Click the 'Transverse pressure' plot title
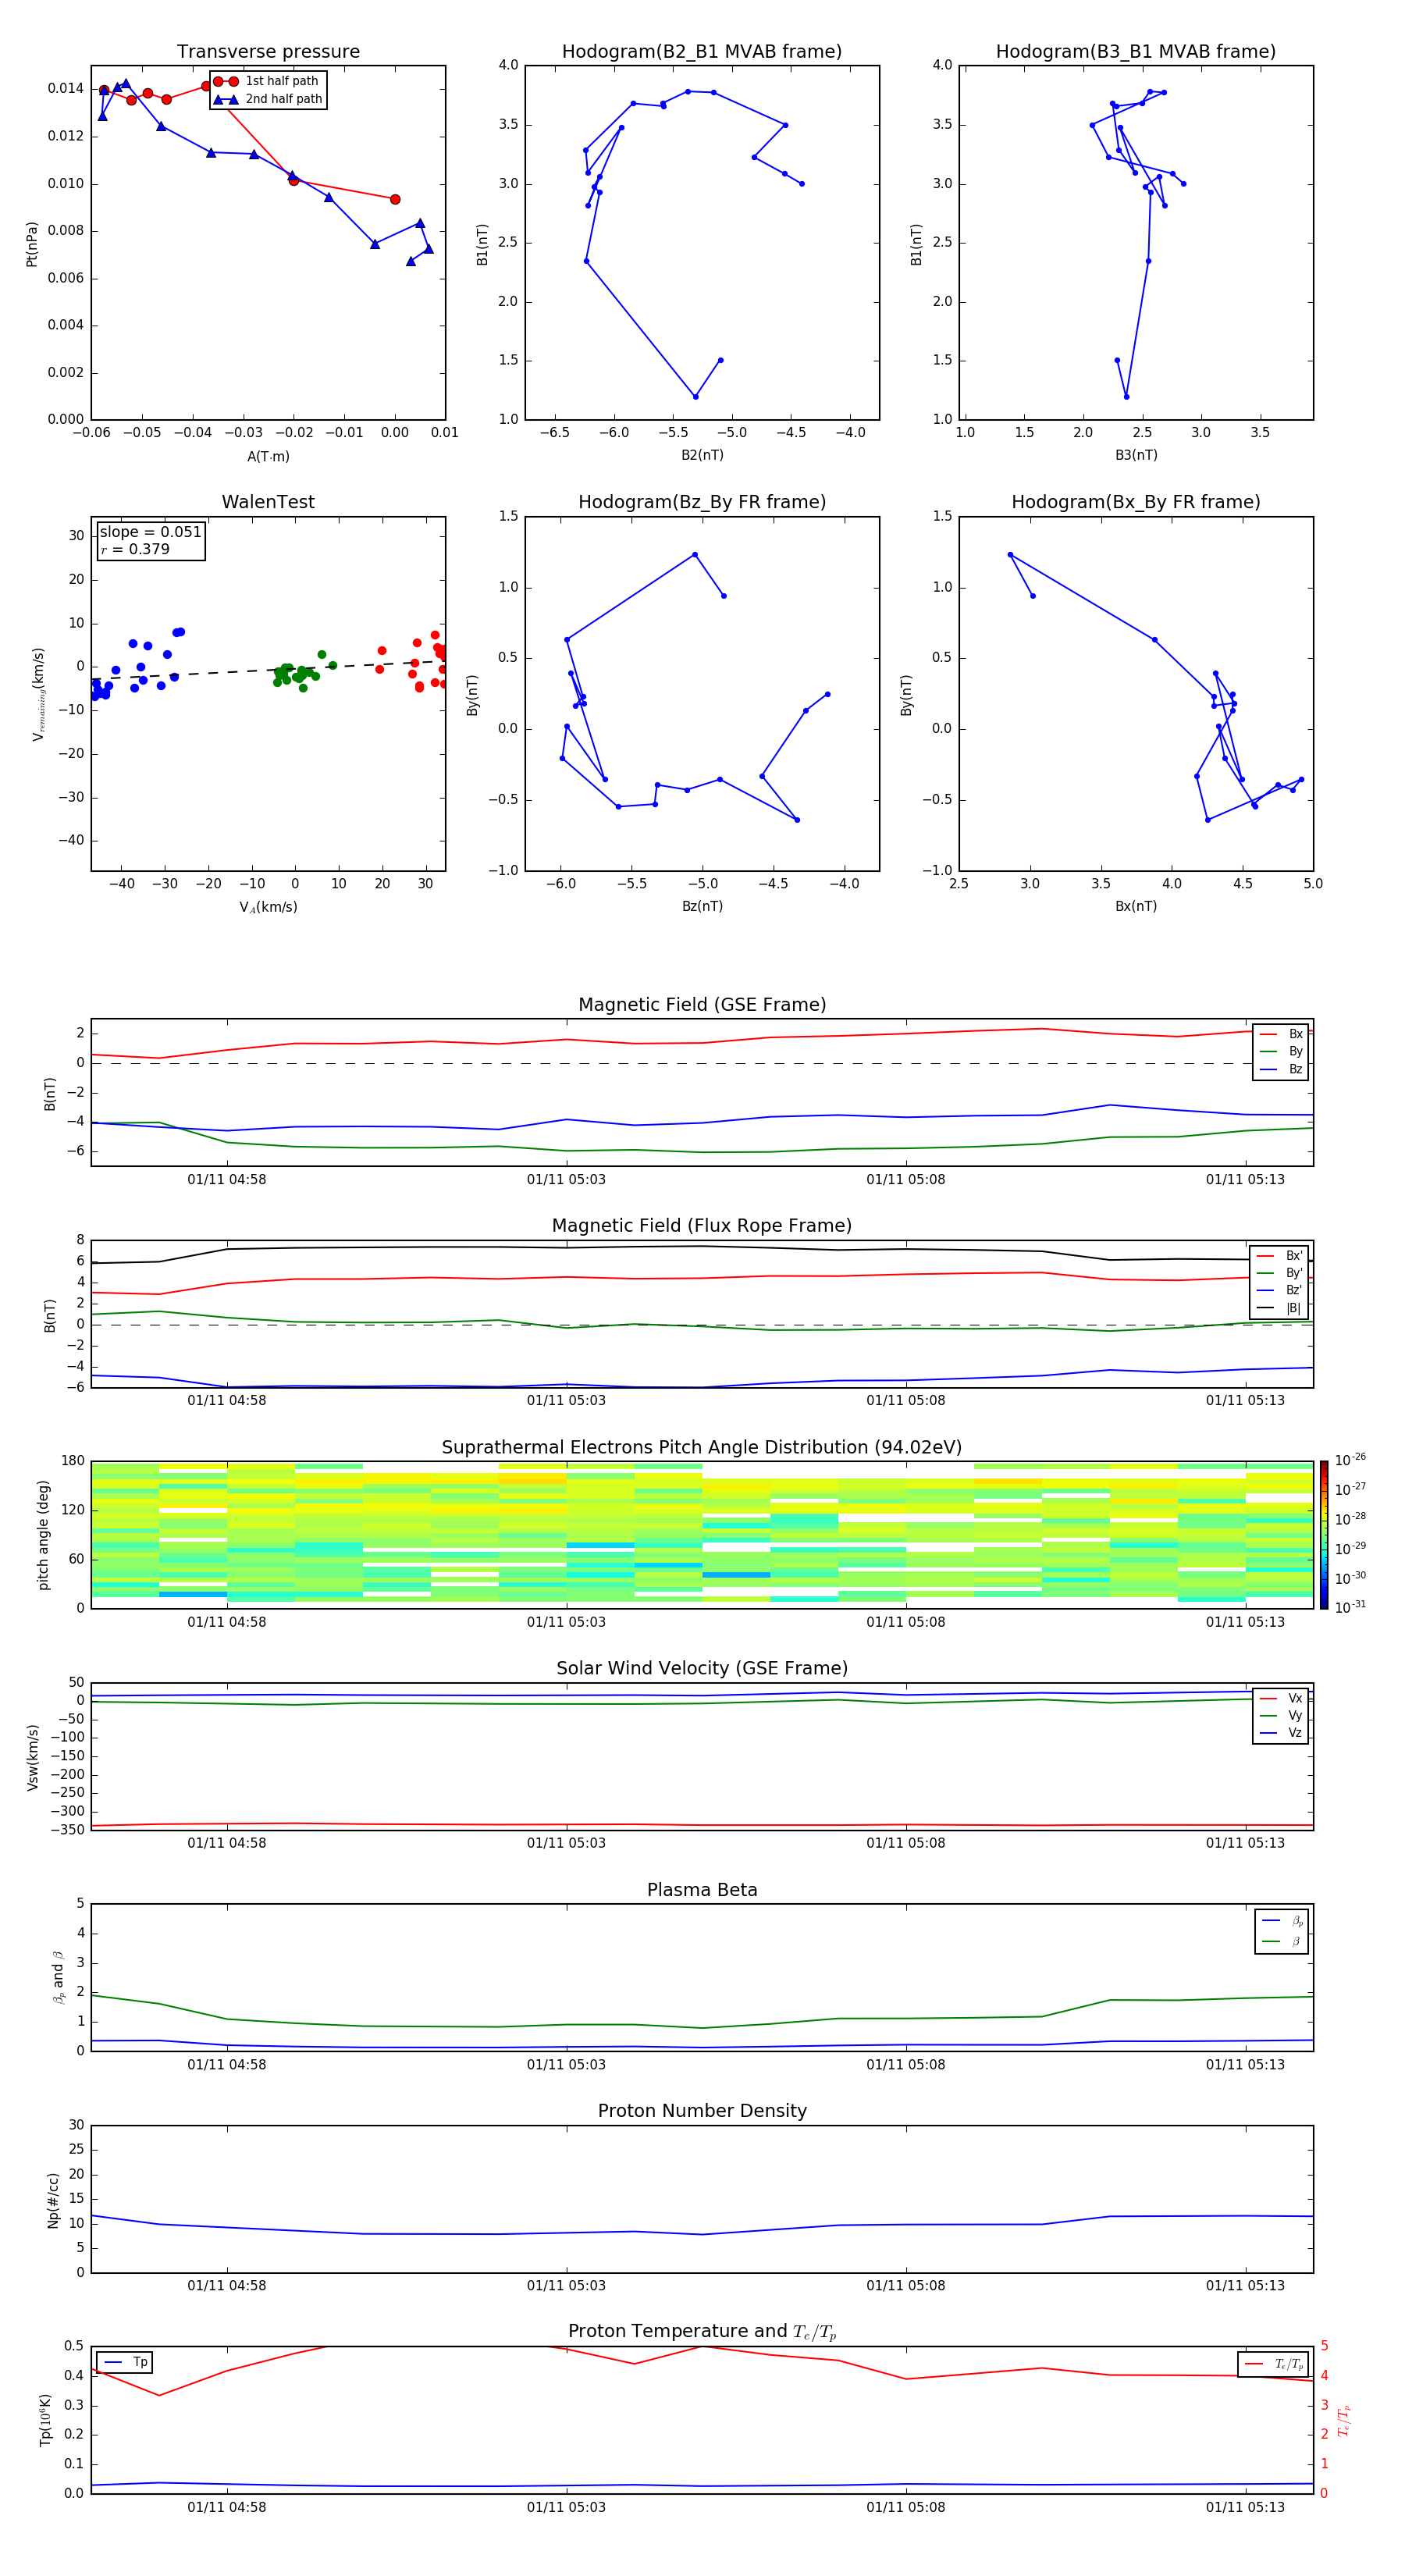This screenshot has width=1405, height=2576. [x=268, y=52]
